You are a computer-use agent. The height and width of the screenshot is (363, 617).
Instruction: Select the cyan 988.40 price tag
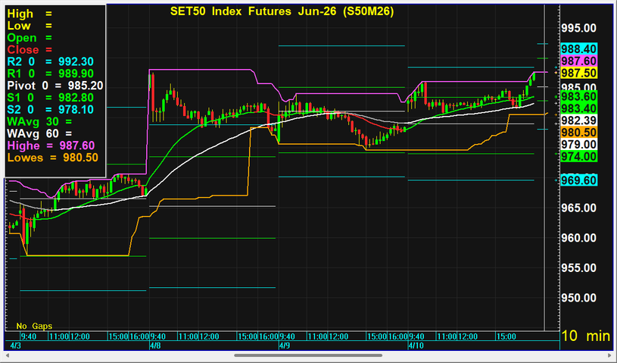(x=578, y=48)
